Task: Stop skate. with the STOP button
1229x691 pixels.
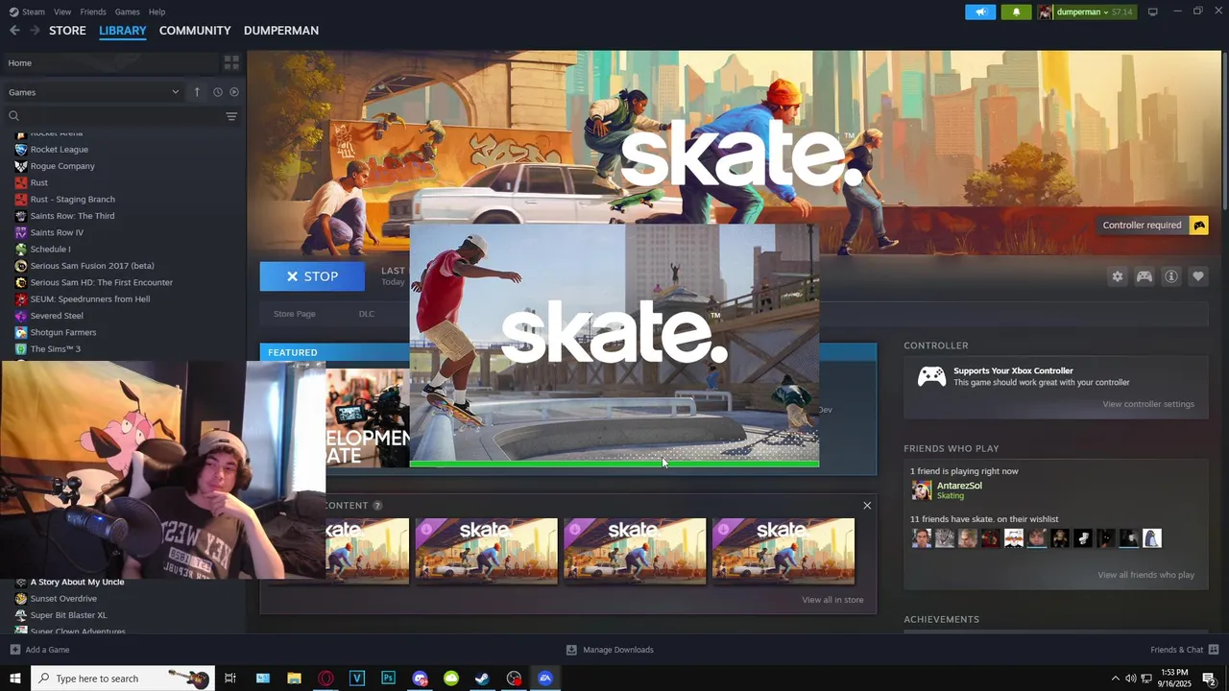Action: [x=312, y=276]
